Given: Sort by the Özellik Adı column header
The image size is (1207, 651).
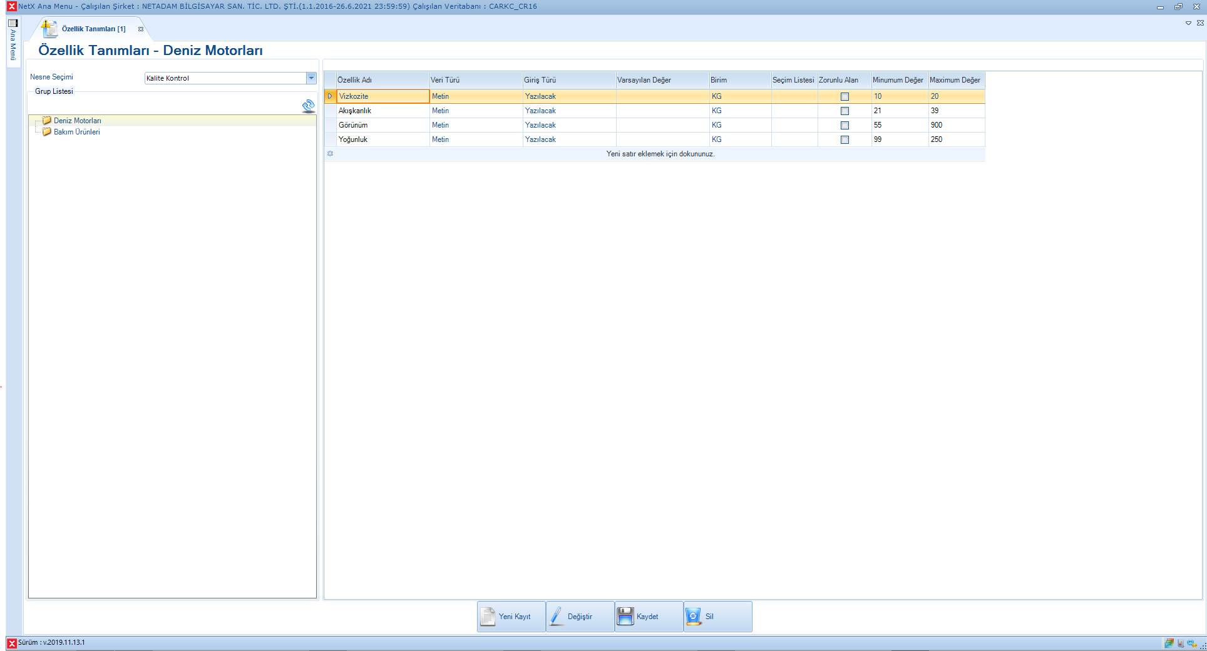Looking at the screenshot, I should click(x=382, y=80).
